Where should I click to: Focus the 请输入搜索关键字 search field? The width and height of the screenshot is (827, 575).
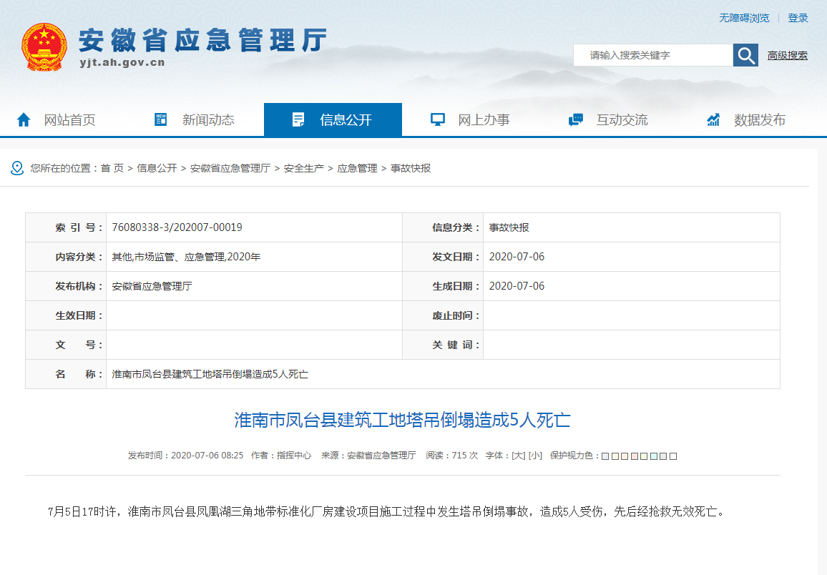tap(653, 55)
